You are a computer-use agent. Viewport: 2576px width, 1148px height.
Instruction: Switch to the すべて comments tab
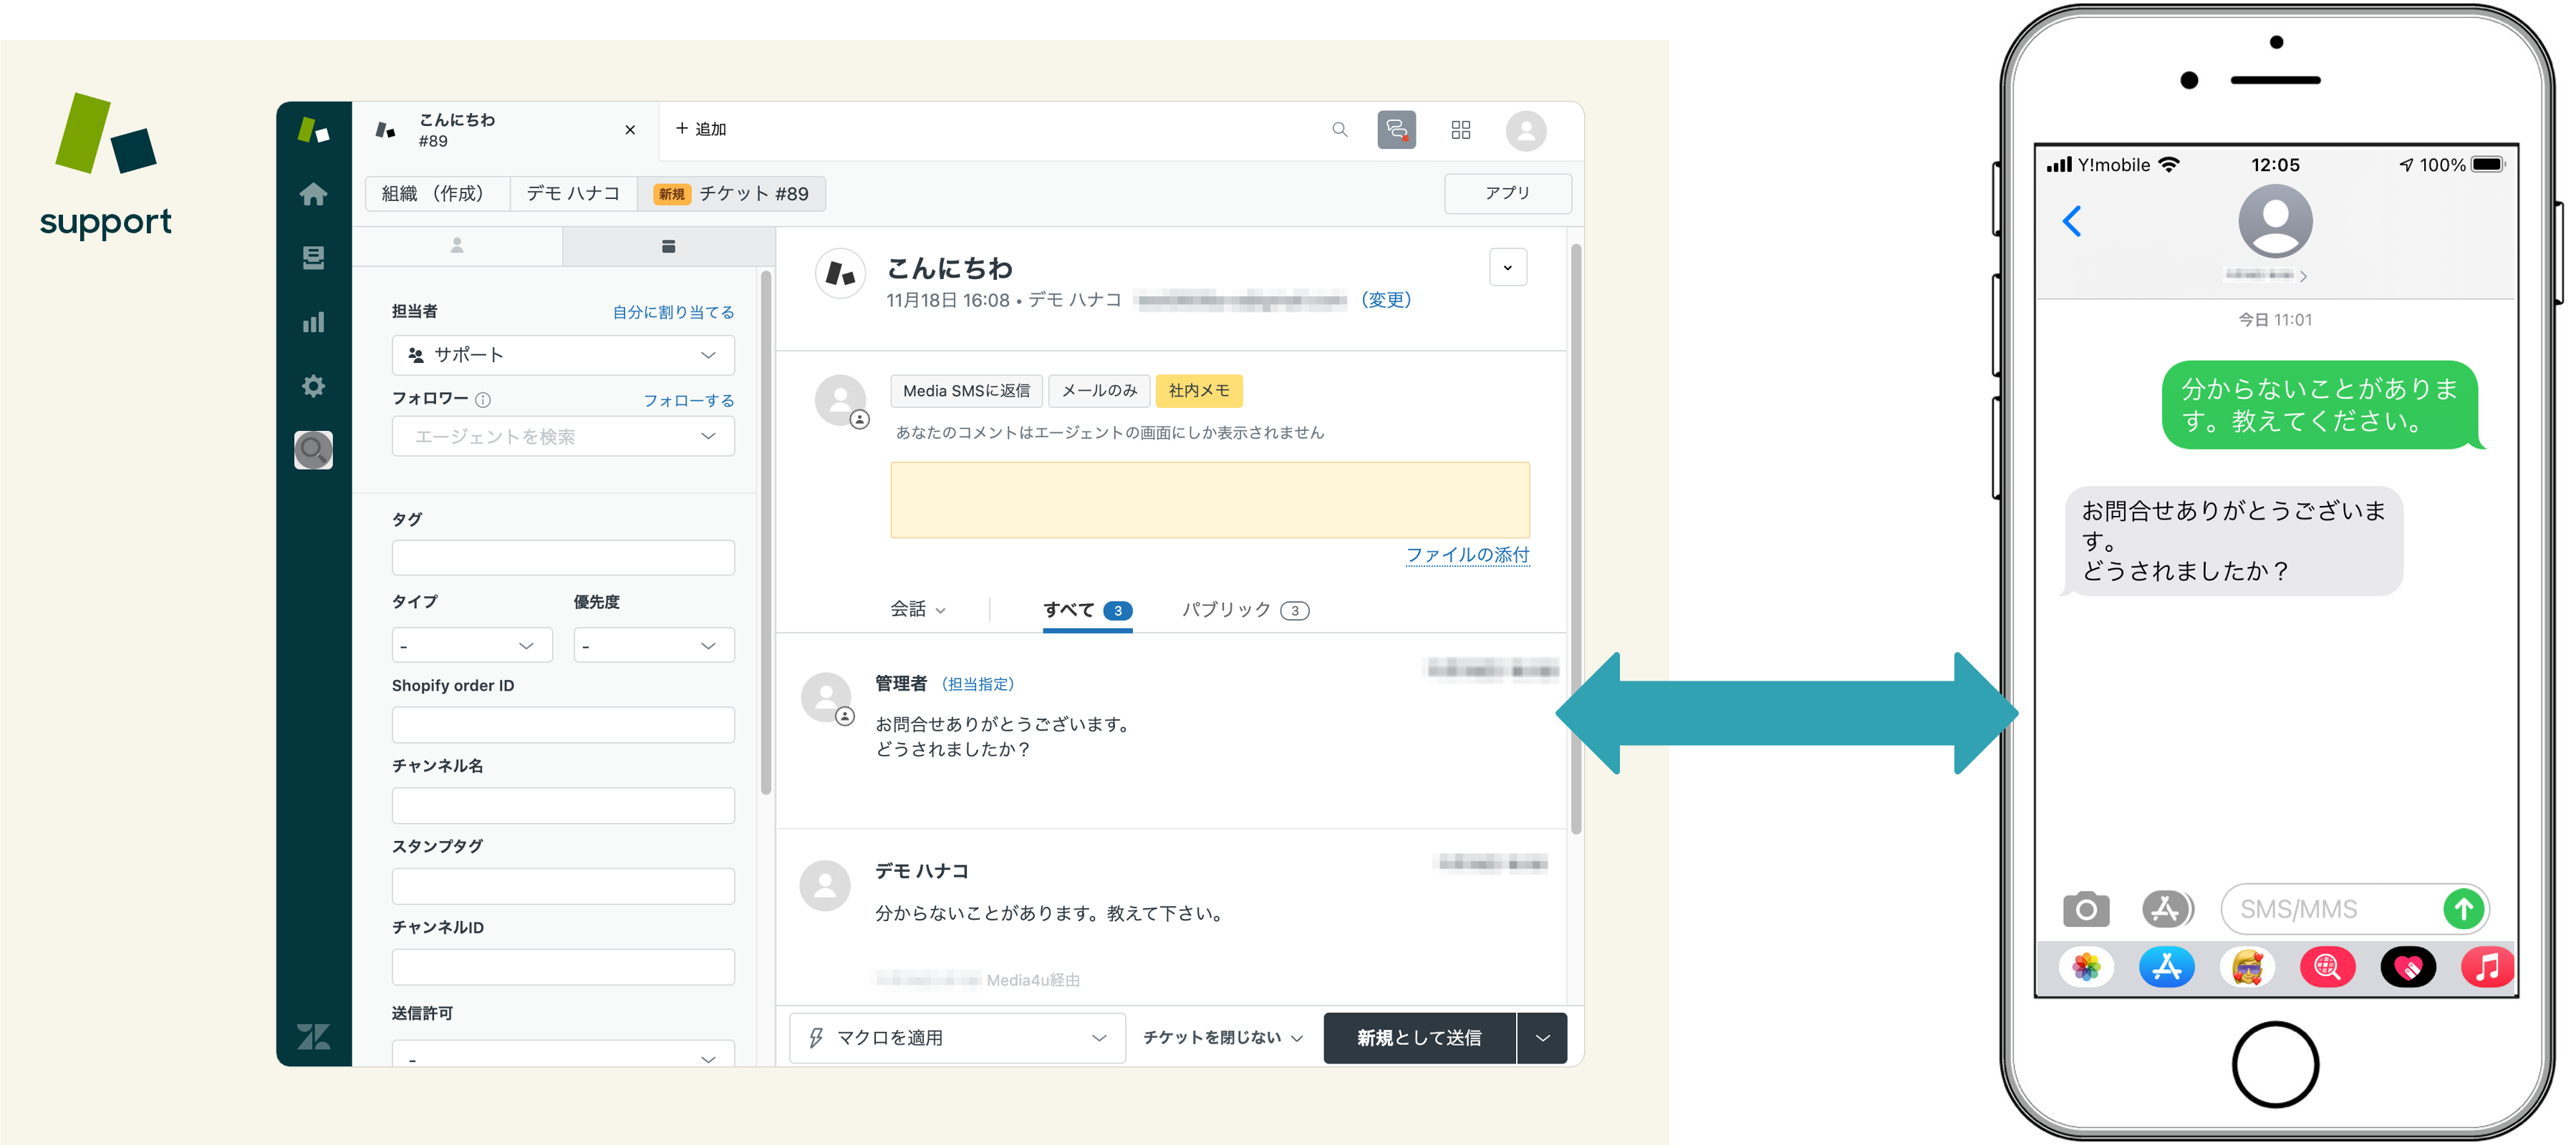coord(1087,610)
